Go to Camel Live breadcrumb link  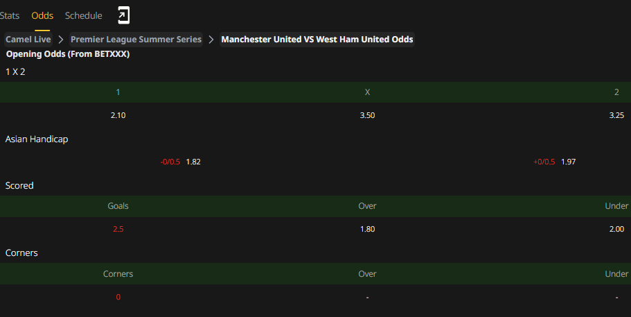click(28, 40)
